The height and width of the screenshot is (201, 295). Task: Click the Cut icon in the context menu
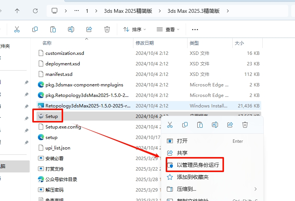[170, 125]
